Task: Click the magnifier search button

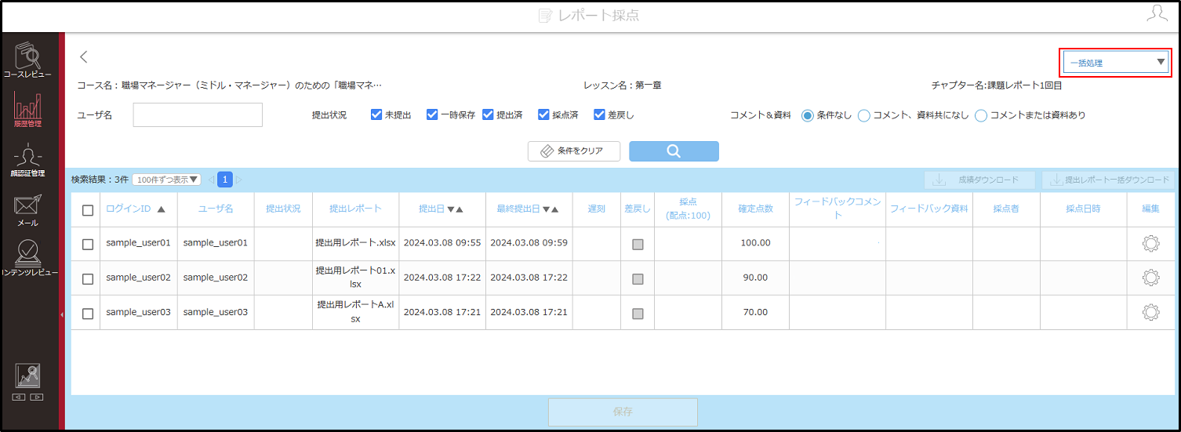Action: (x=674, y=151)
